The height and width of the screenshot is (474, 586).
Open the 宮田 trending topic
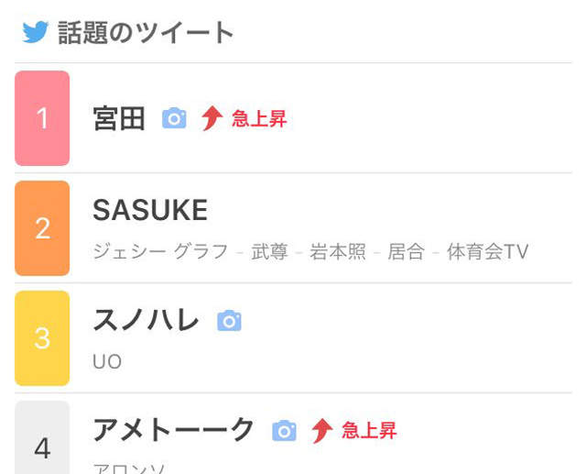point(119,118)
